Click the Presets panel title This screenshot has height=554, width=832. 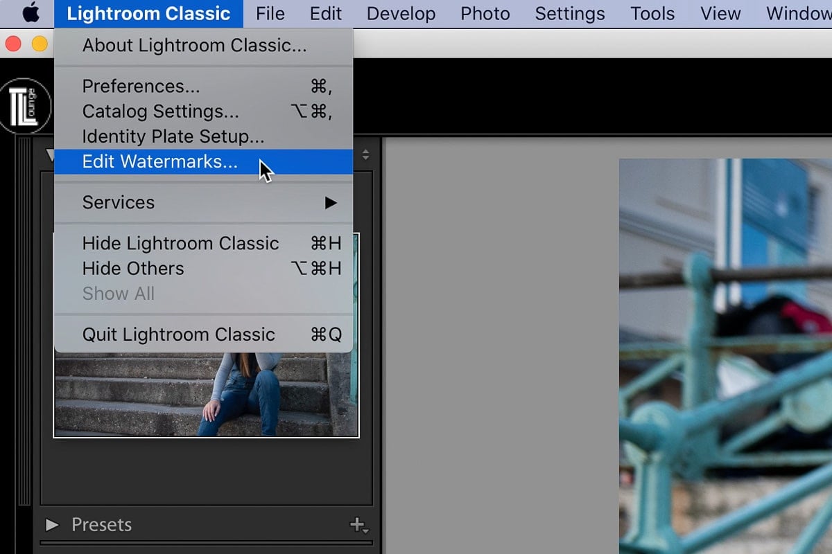coord(101,525)
